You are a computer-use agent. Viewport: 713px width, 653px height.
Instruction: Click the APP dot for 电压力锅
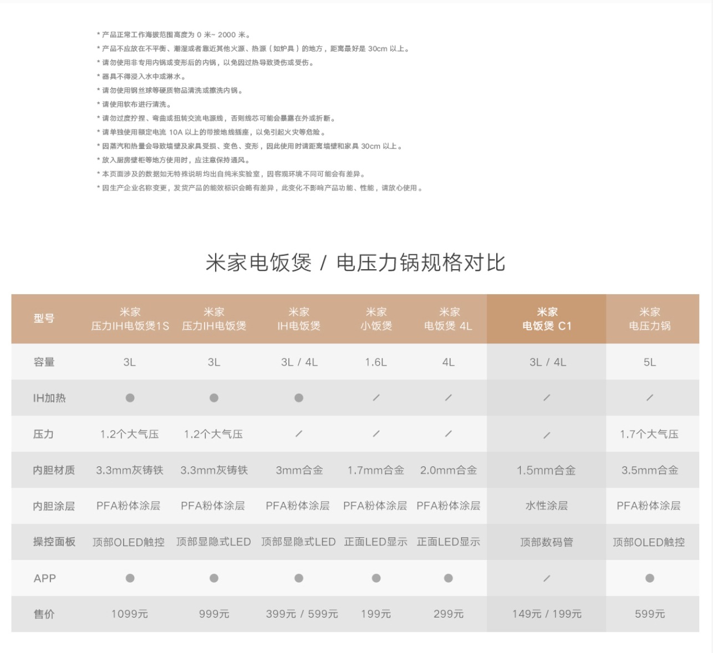coord(650,578)
